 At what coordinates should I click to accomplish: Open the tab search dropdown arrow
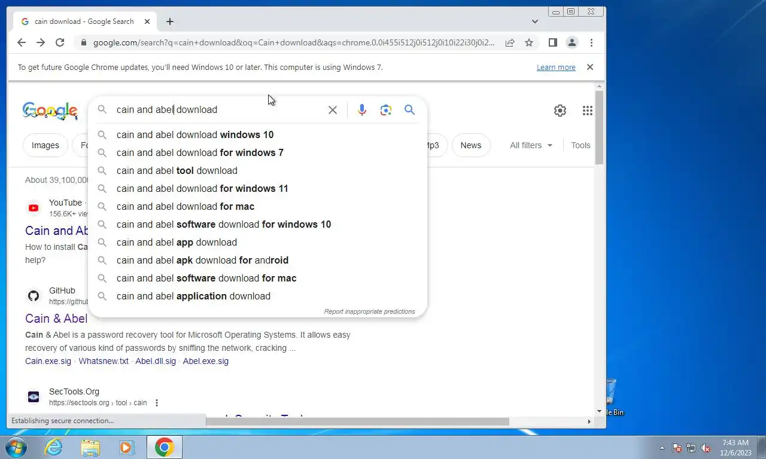(x=534, y=22)
